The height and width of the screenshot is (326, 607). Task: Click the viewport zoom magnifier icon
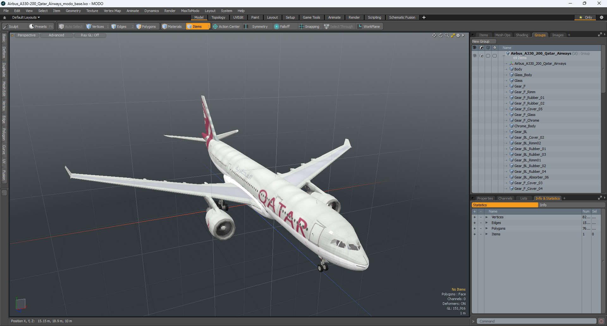pyautogui.click(x=447, y=35)
